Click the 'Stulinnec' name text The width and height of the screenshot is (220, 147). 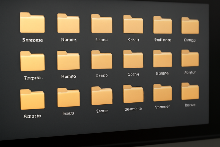(x=163, y=40)
